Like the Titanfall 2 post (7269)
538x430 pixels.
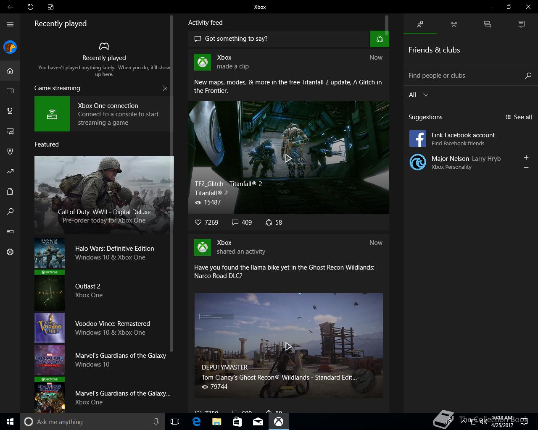pyautogui.click(x=206, y=223)
